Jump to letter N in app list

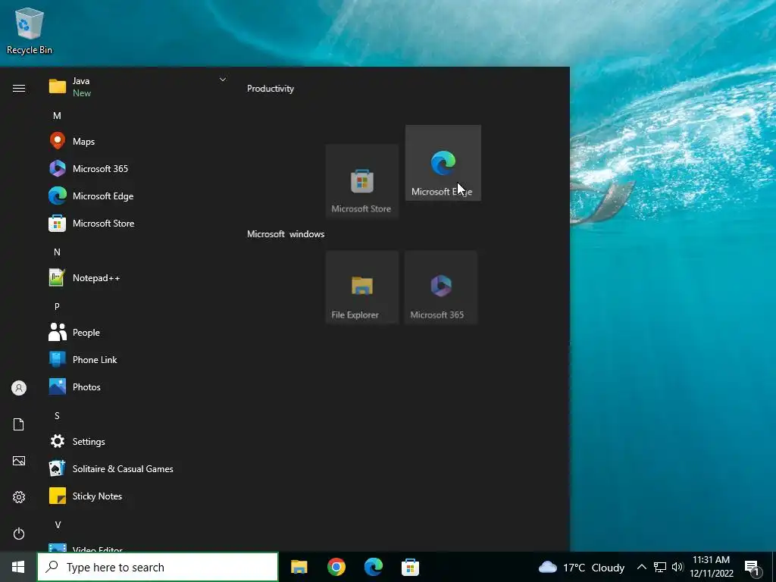(57, 252)
